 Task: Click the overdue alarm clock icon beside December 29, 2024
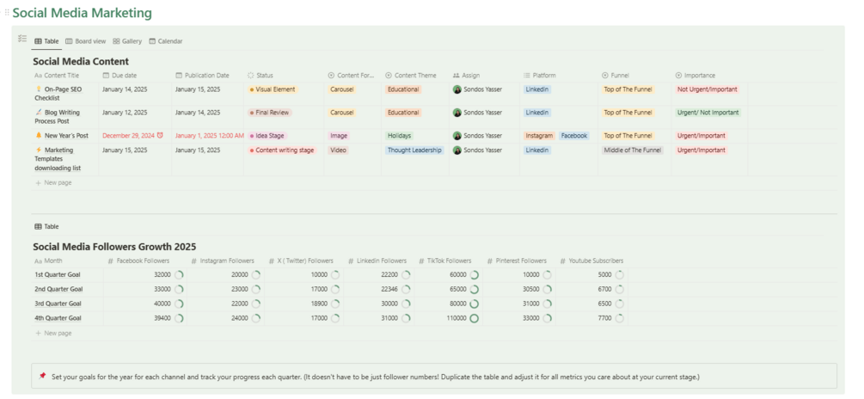[x=160, y=136]
